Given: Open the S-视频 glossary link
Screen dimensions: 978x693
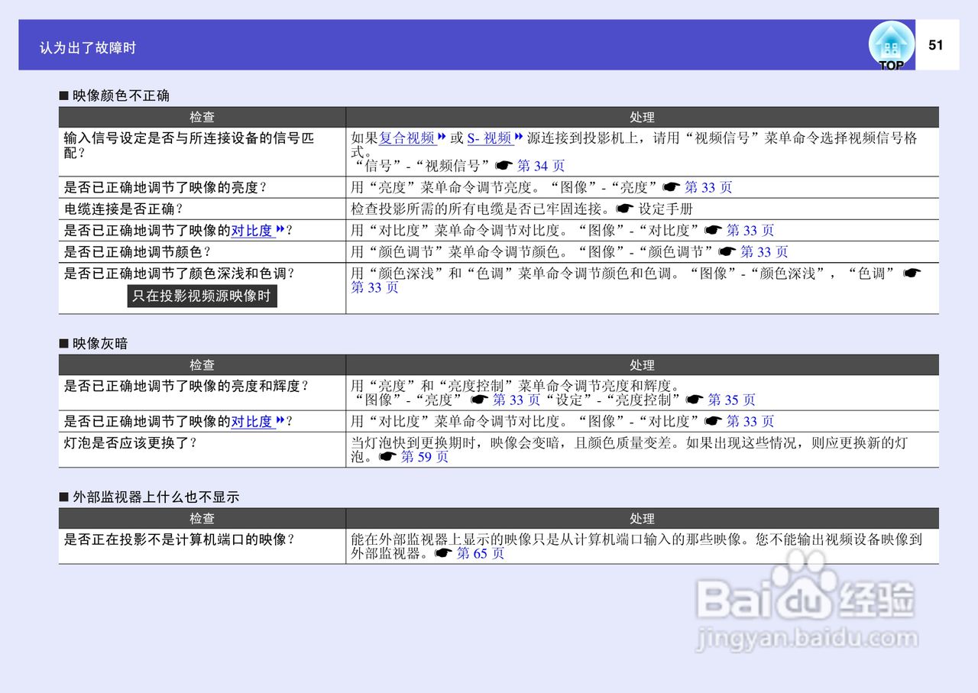Looking at the screenshot, I should coord(490,138).
